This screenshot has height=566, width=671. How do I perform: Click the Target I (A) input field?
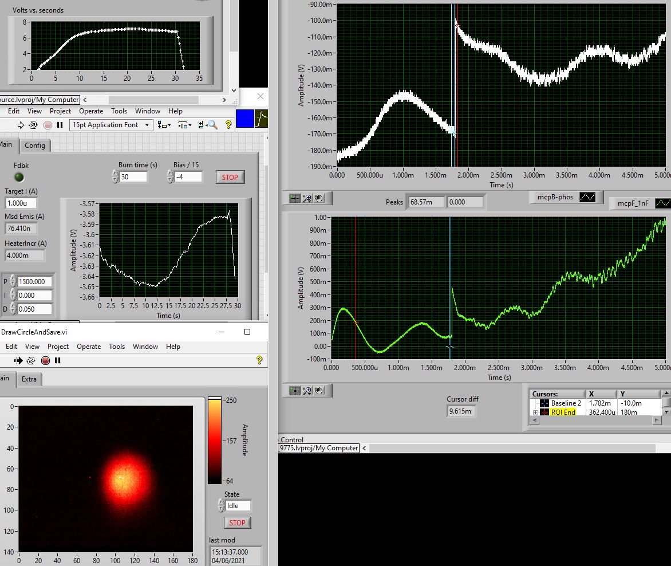(21, 203)
